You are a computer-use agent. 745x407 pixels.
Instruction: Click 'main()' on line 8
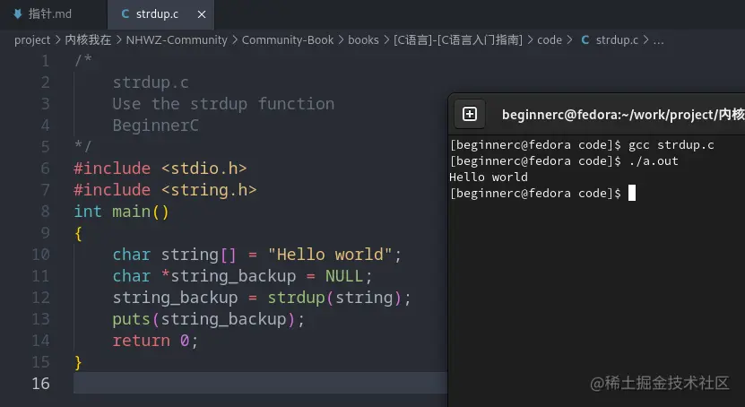tap(141, 212)
